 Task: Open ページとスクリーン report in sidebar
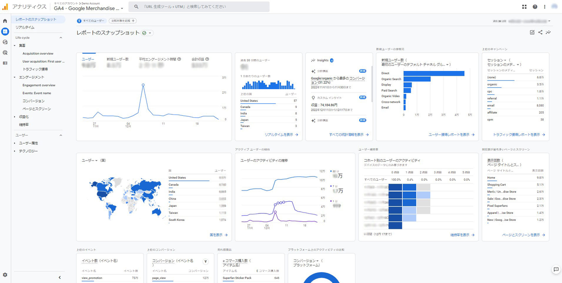tap(37, 109)
